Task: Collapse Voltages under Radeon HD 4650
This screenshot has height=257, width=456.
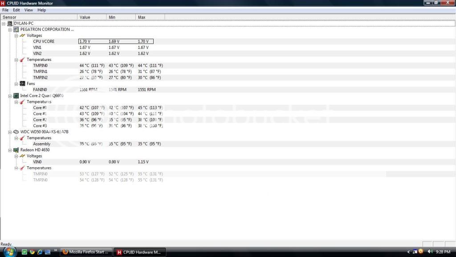Action: coord(16,156)
